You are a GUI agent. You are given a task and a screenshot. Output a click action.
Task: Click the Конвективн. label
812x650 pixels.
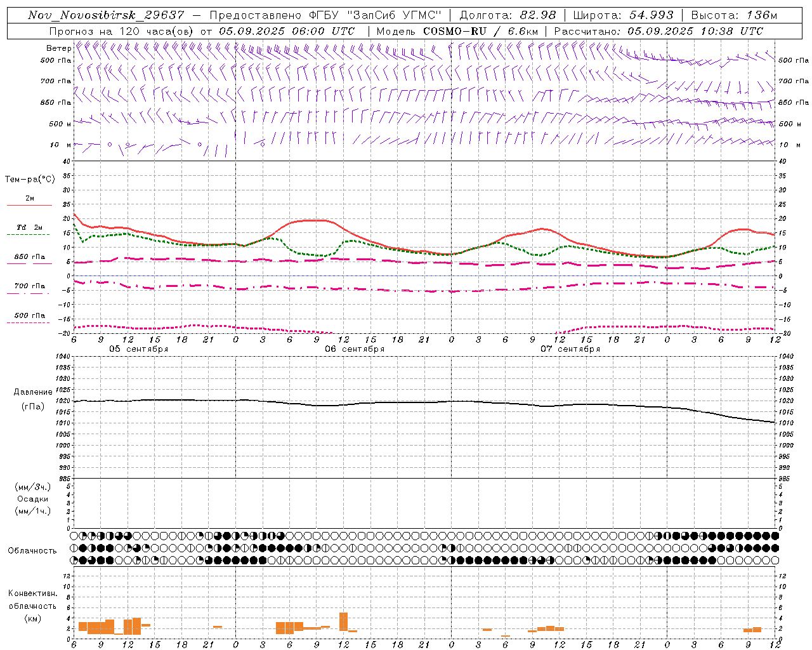[32, 594]
